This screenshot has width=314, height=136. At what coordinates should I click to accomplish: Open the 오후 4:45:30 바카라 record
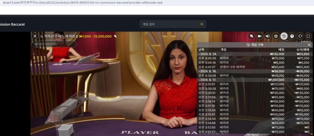[255, 58]
